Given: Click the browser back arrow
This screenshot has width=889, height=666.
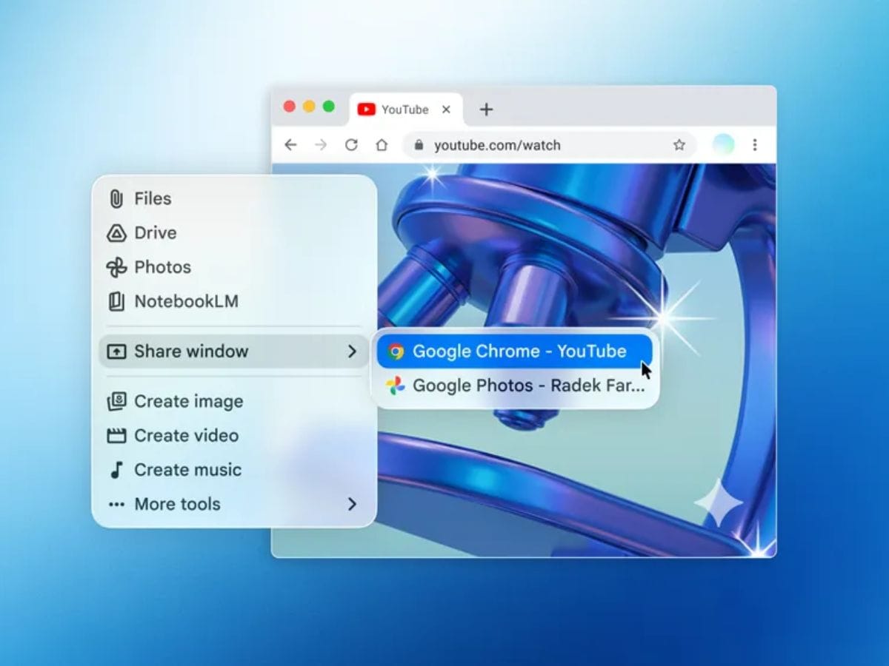Looking at the screenshot, I should pyautogui.click(x=290, y=145).
